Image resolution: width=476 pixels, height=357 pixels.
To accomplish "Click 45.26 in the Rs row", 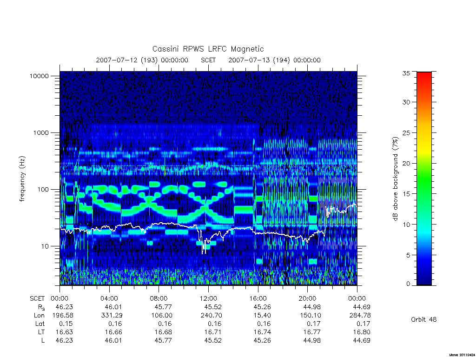I will click(x=262, y=307).
